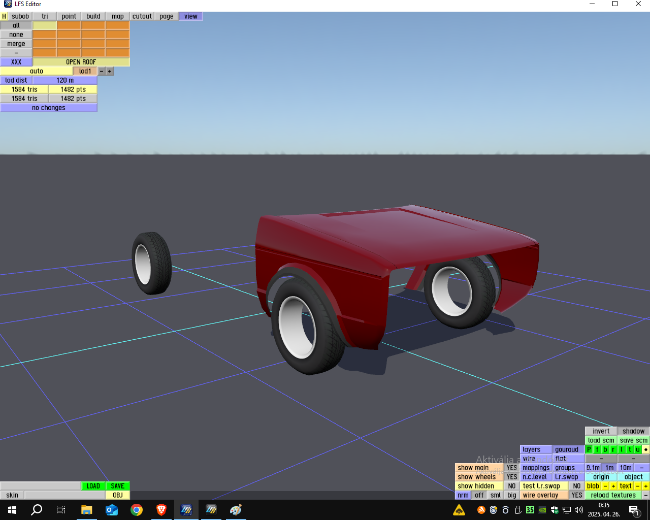Image resolution: width=650 pixels, height=520 pixels.
Task: Launch Brave browser from the taskbar
Action: 161,510
